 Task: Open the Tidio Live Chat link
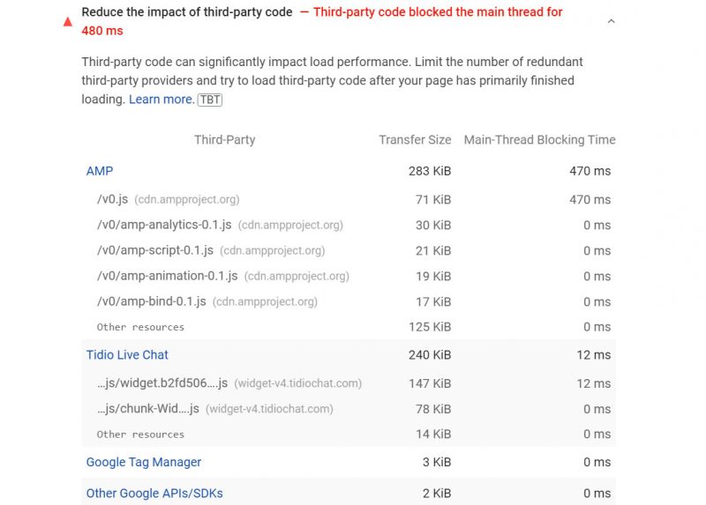point(127,355)
